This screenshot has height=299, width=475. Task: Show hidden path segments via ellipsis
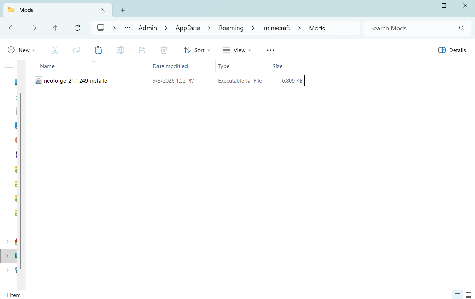click(x=127, y=28)
